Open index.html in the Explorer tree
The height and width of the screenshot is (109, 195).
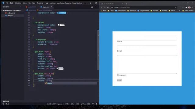coord(11,13)
